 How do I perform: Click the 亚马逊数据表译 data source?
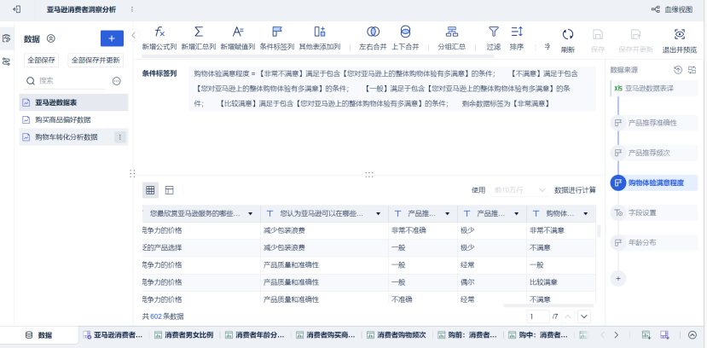[x=654, y=89]
